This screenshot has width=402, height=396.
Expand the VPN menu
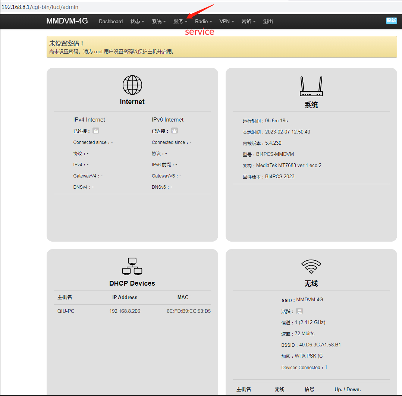click(x=226, y=22)
